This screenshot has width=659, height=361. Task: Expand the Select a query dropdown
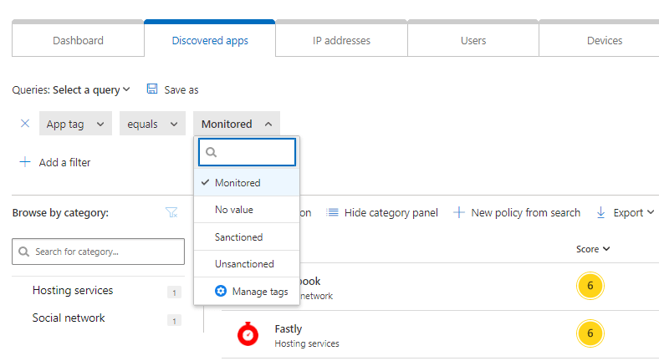coord(91,89)
